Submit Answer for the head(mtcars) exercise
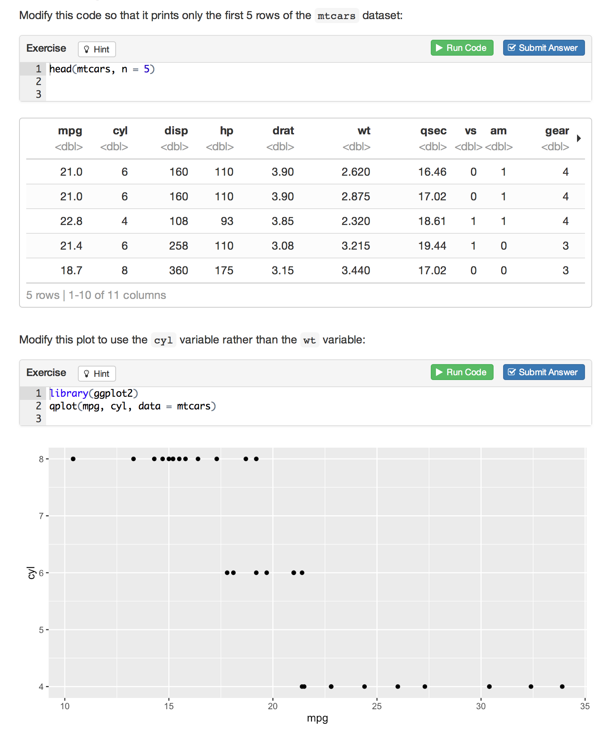The width and height of the screenshot is (612, 733). tap(543, 48)
